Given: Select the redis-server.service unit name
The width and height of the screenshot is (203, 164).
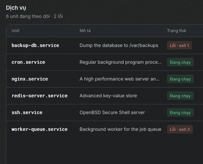Looking at the screenshot, I should 39,96.
